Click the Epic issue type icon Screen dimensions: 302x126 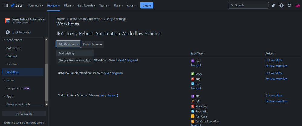[x=193, y=61]
